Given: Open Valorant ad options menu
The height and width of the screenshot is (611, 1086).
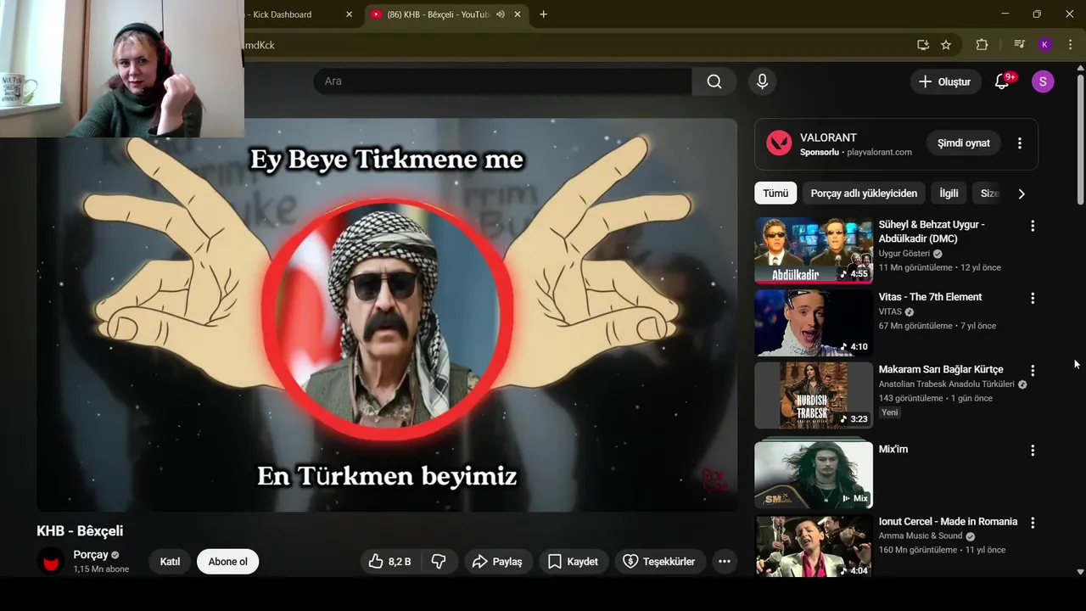Looking at the screenshot, I should coord(1020,143).
